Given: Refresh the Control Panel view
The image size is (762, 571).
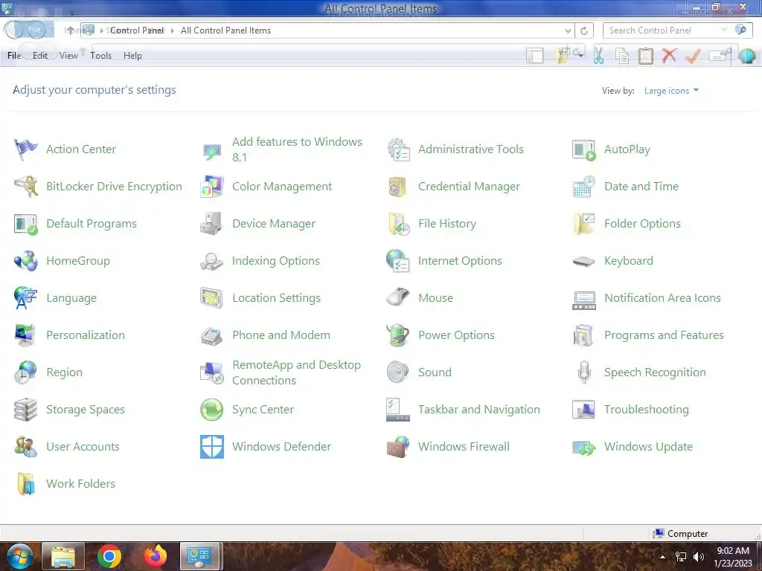Looking at the screenshot, I should tap(584, 30).
